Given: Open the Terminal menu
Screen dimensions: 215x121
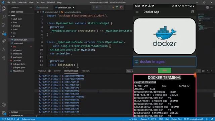Looking at the screenshot, I should pyautogui.click(x=51, y=2).
